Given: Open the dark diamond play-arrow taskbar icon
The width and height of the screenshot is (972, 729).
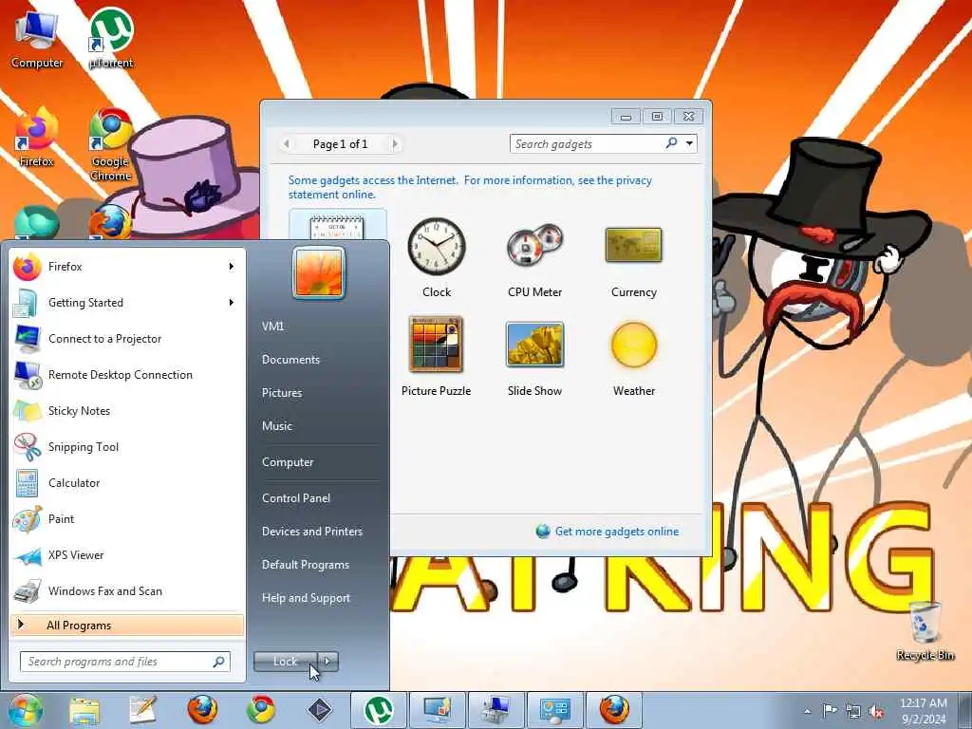Looking at the screenshot, I should tap(320, 710).
